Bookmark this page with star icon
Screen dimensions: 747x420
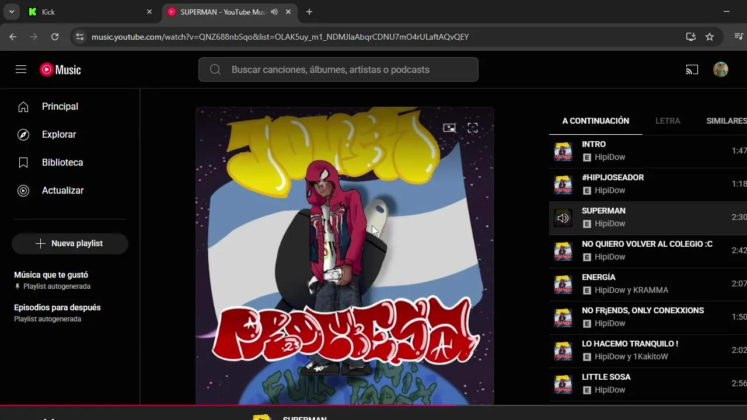[710, 37]
